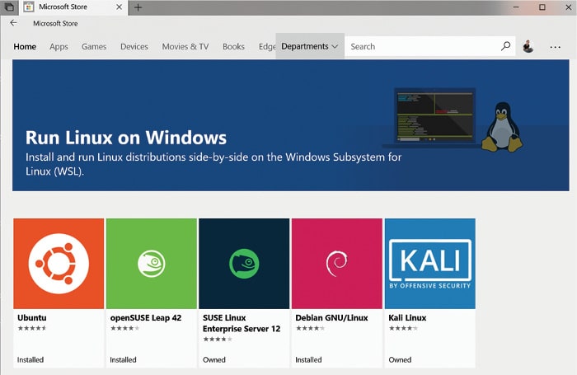Select the Ubuntu logo tile
Image resolution: width=577 pixels, height=375 pixels.
[x=59, y=263]
